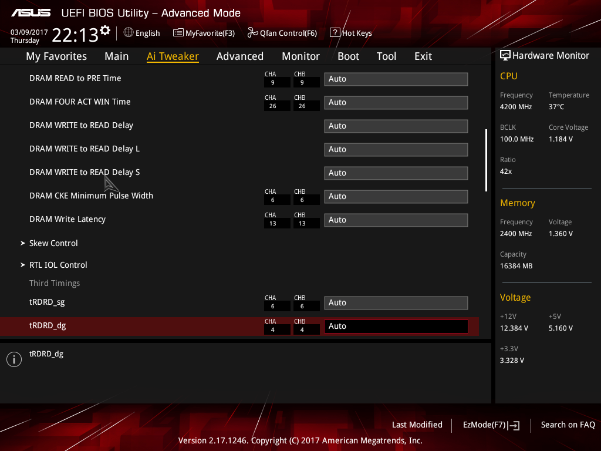The width and height of the screenshot is (601, 451).
Task: Open Search on FAQ
Action: click(x=568, y=425)
